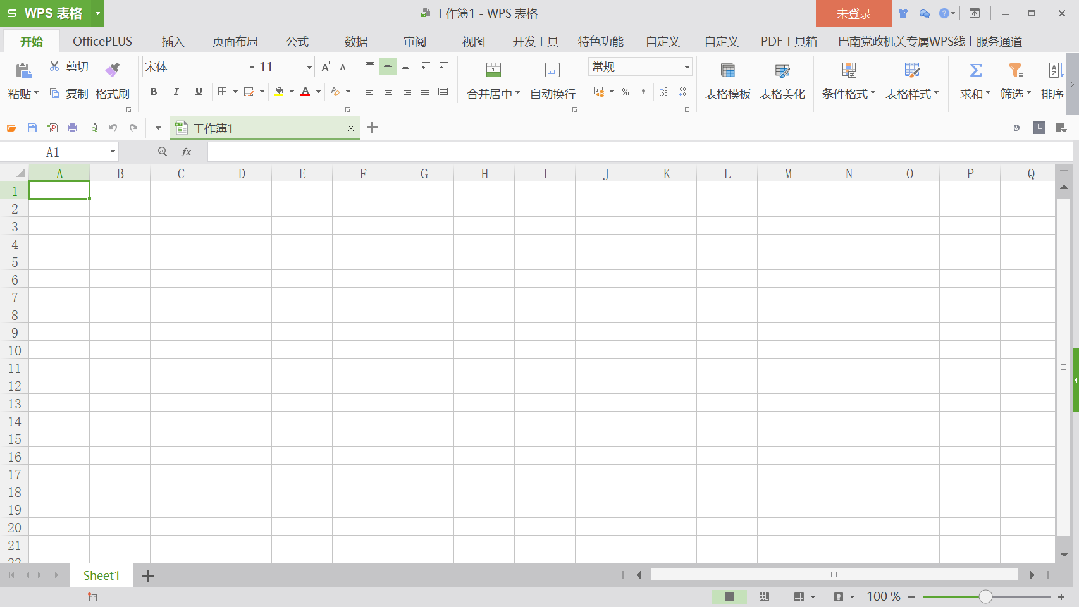Add a new document tab with plus
The height and width of the screenshot is (607, 1079).
click(373, 128)
